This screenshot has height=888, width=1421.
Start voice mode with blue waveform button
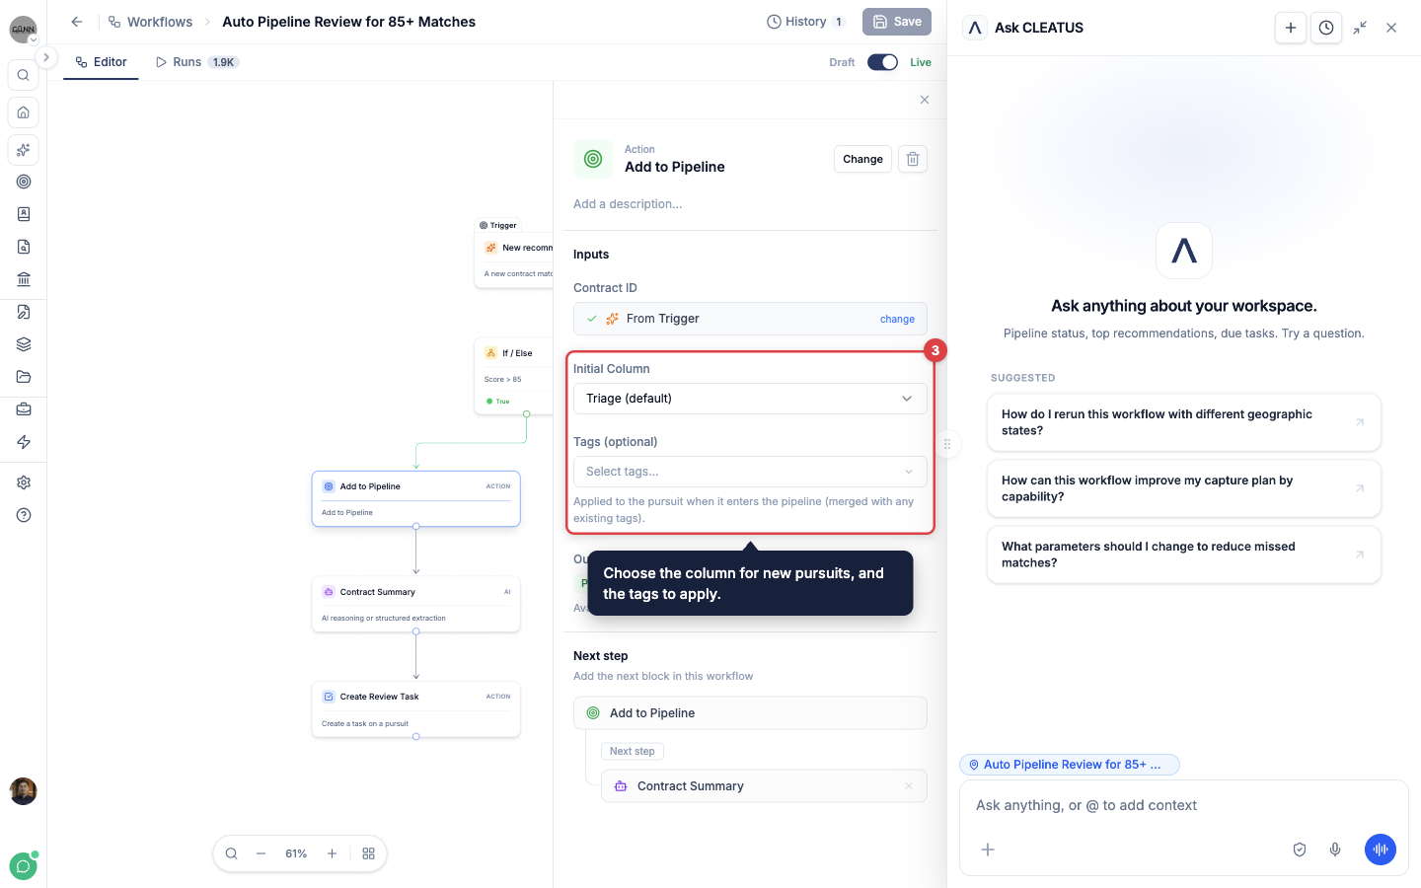[1381, 850]
